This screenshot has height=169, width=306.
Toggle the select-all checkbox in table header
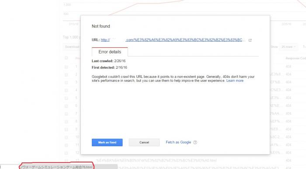pyautogui.click(x=66, y=58)
